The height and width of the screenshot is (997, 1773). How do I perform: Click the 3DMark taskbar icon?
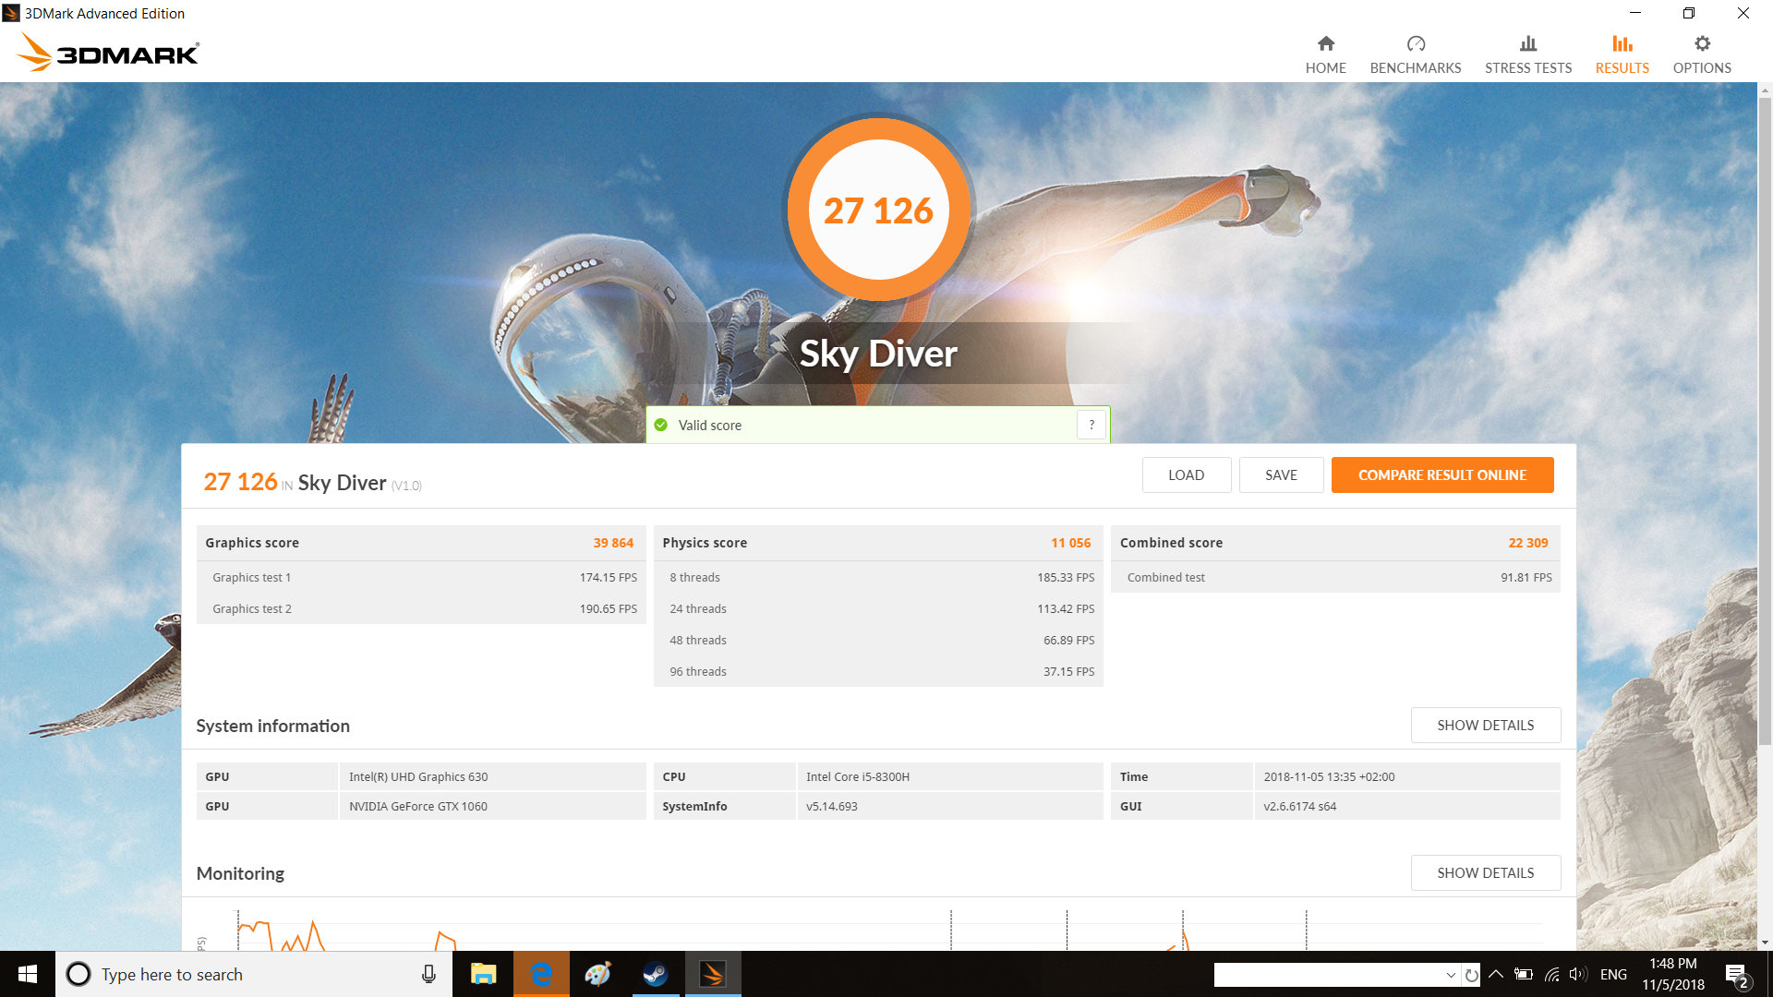[712, 974]
